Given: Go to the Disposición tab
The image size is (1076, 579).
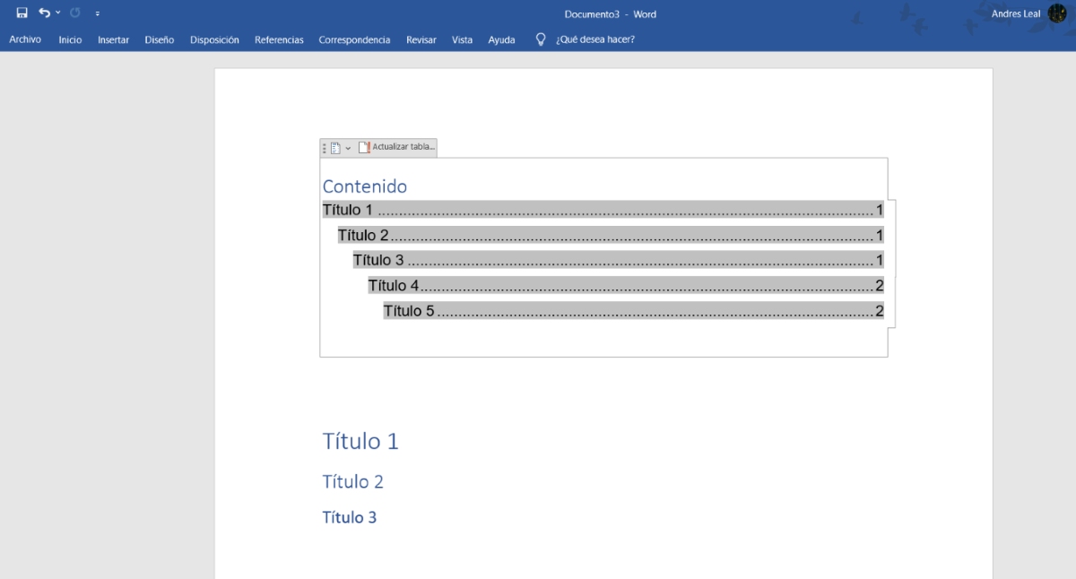Looking at the screenshot, I should click(214, 39).
